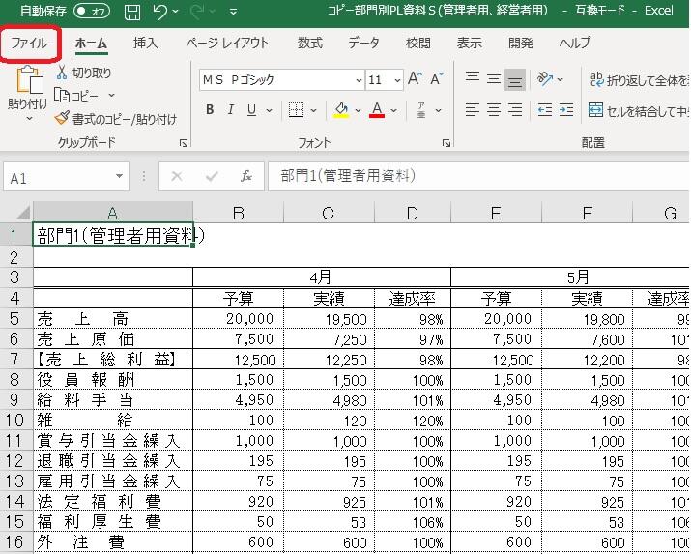Viewport: 691px width, 554px height.
Task: Open the font size dropdown
Action: 398,80
